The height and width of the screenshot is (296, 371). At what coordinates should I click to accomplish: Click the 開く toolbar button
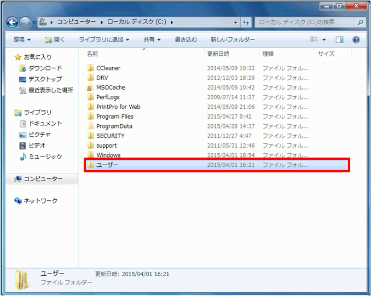(55, 39)
